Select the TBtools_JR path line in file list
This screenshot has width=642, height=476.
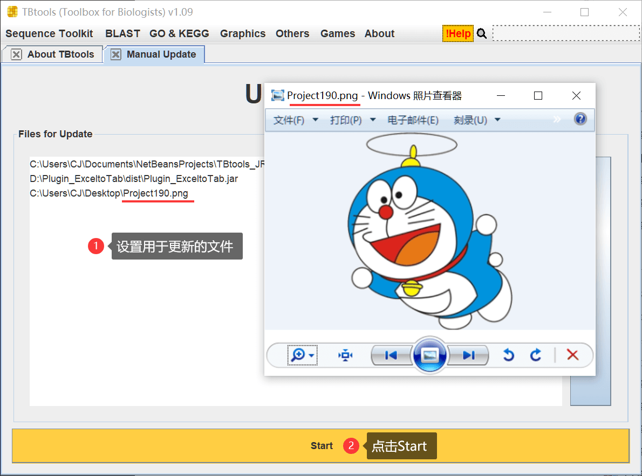(147, 164)
